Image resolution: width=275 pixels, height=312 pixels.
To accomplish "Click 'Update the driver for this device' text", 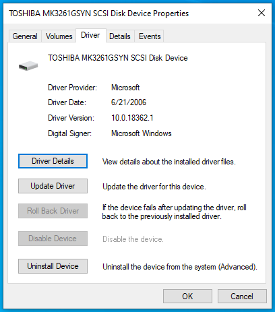I will coord(154,187).
